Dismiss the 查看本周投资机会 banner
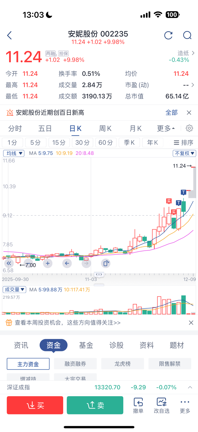 tap(191, 323)
